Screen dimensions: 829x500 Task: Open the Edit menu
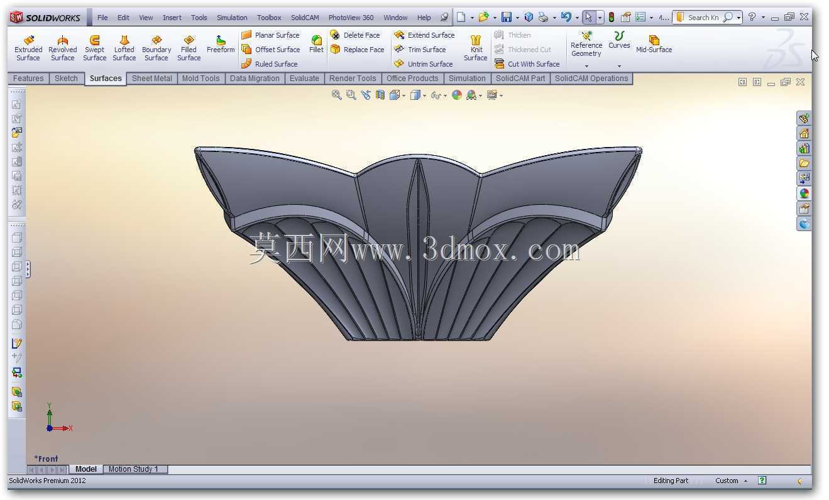pos(123,18)
